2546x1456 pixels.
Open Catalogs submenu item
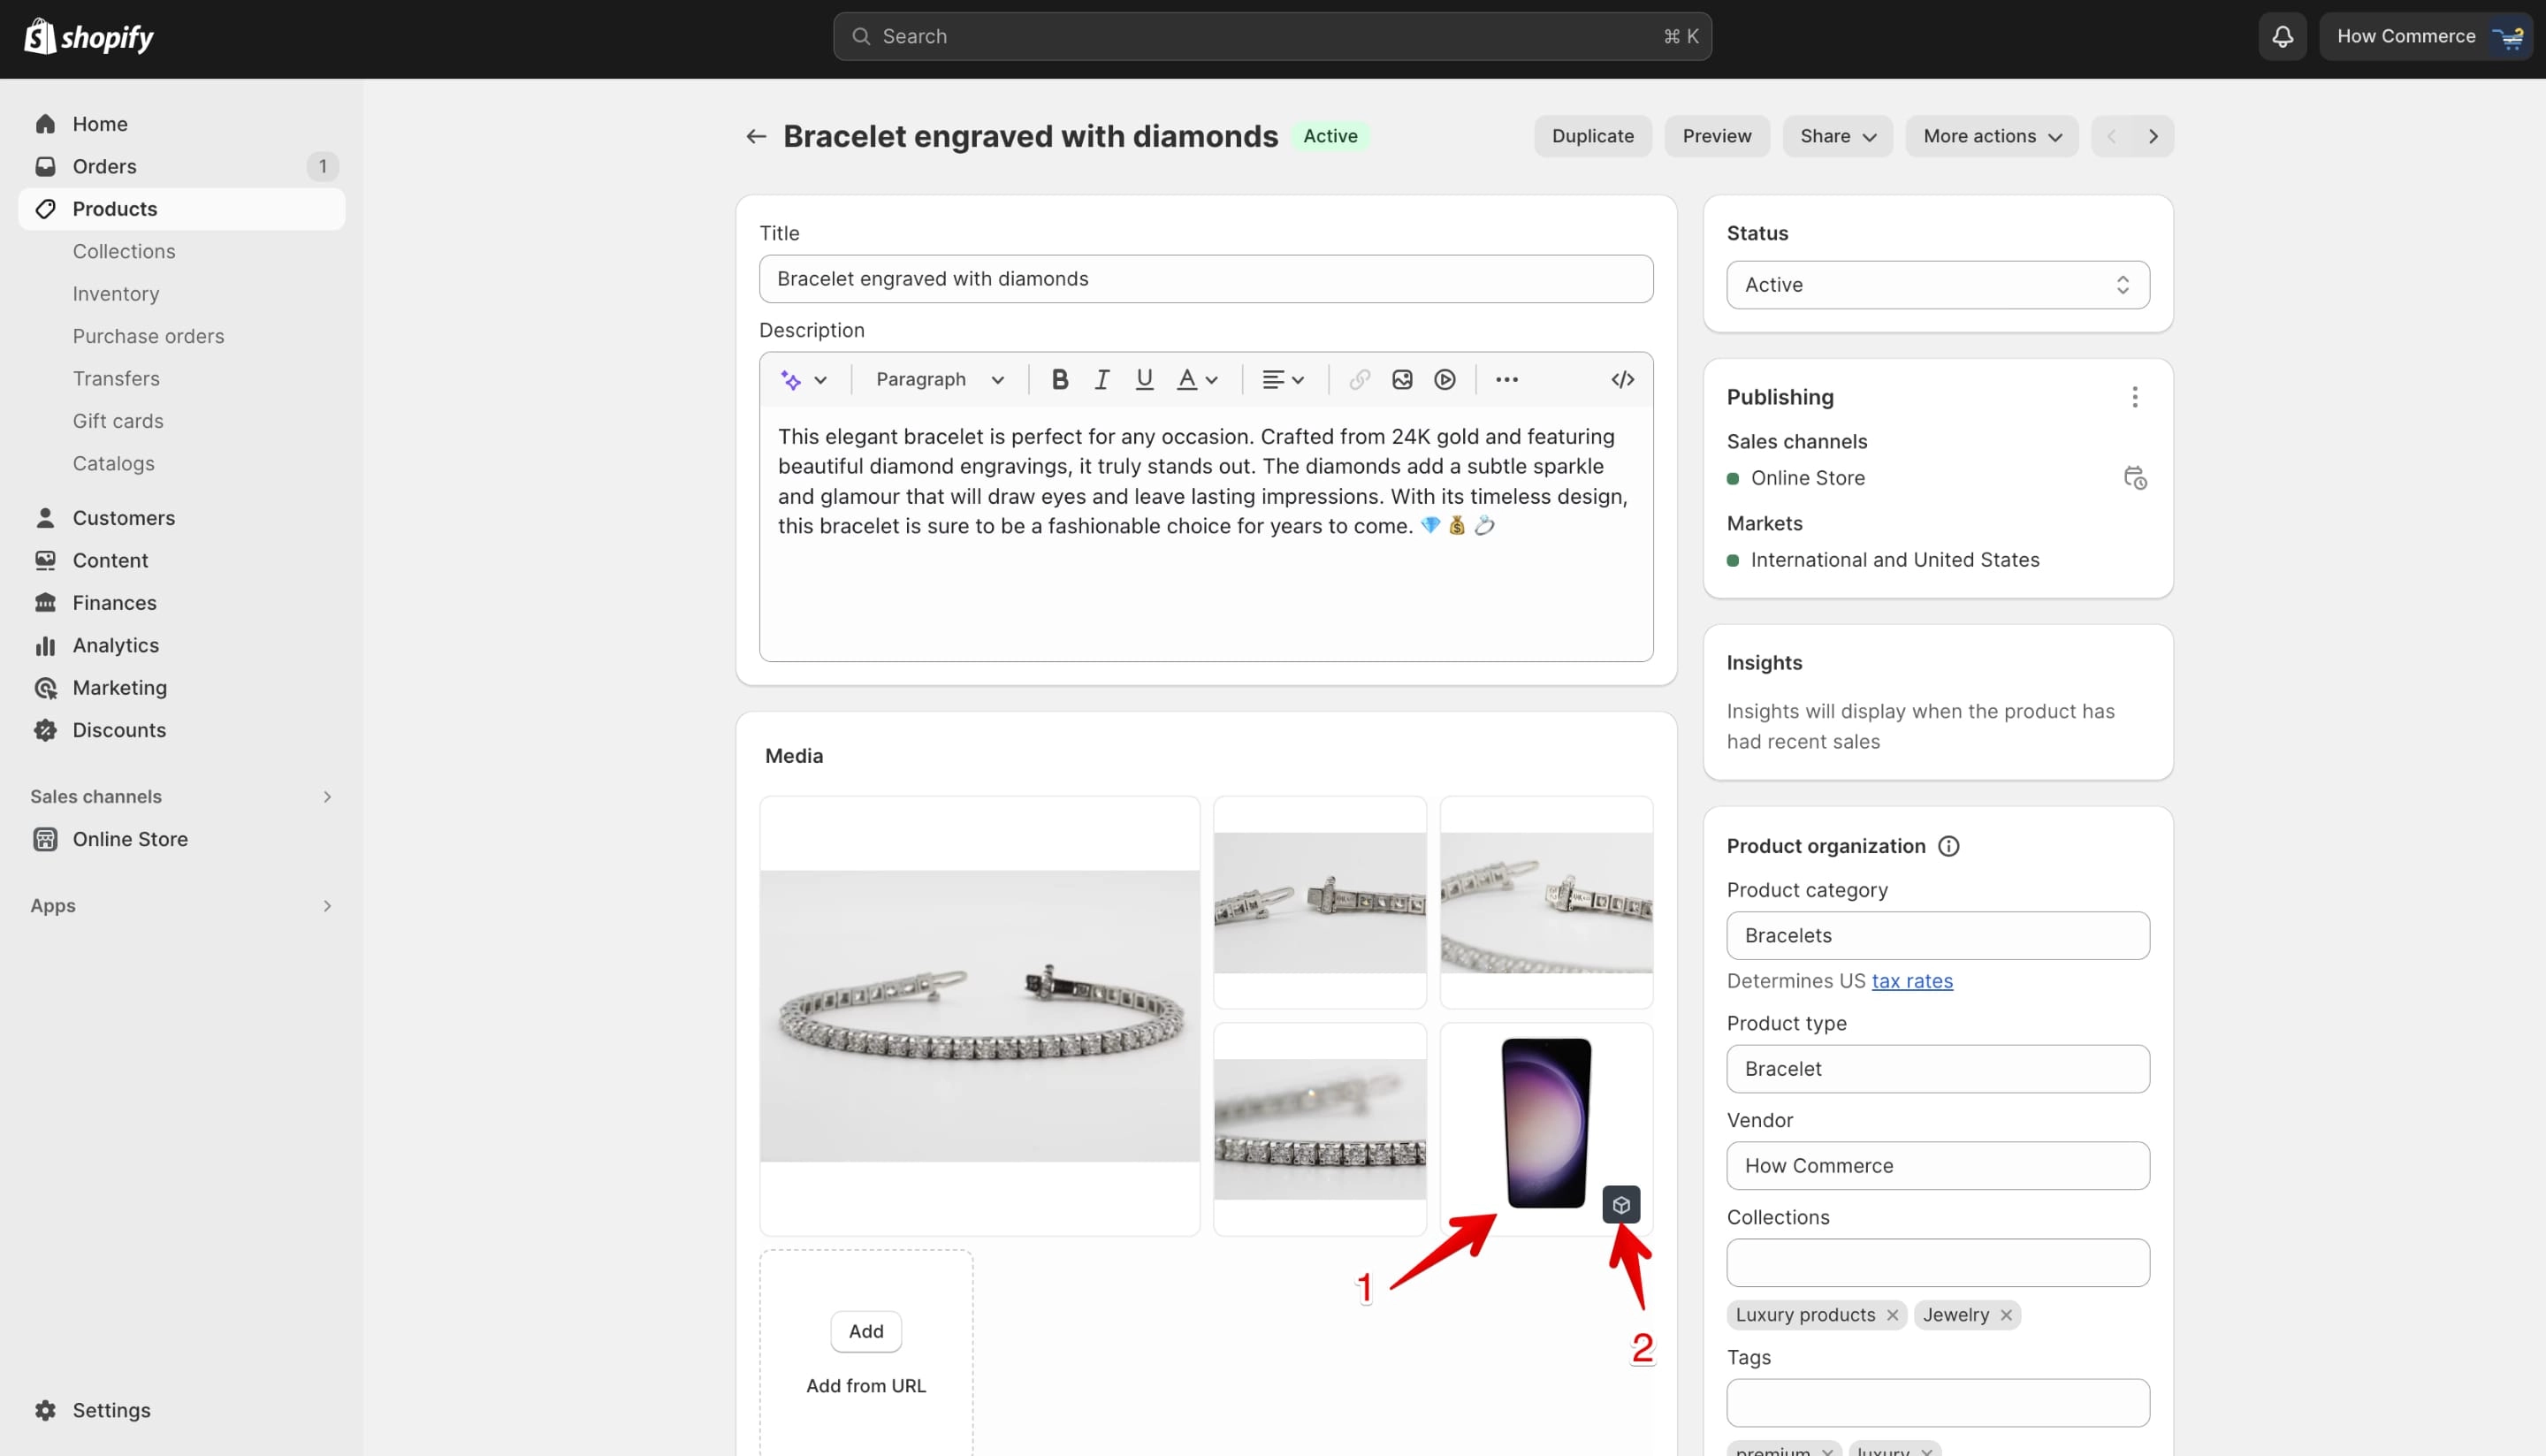point(114,464)
